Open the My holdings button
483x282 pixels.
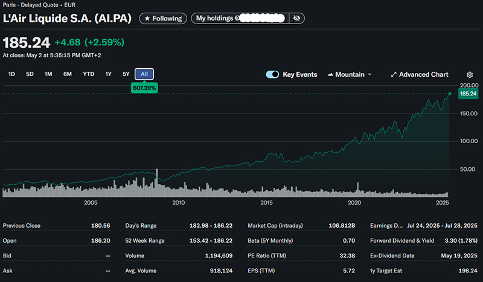point(240,18)
